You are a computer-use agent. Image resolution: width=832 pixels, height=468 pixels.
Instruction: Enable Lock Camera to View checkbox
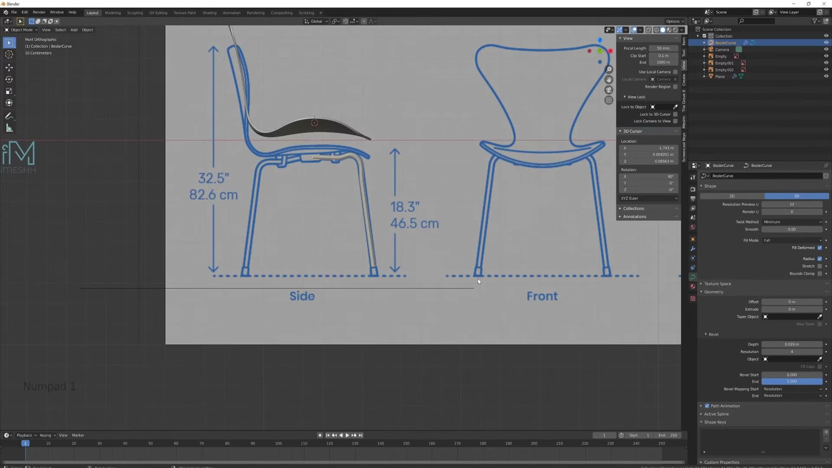pyautogui.click(x=675, y=121)
